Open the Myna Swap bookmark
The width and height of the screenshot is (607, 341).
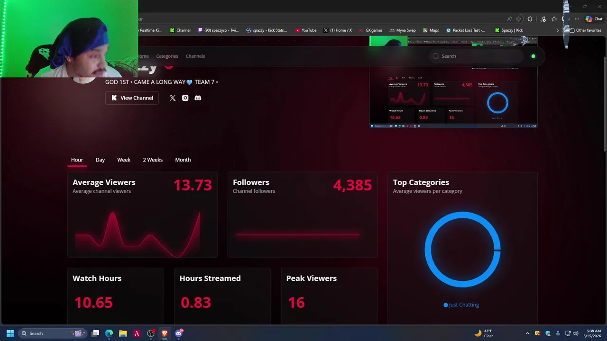pyautogui.click(x=403, y=30)
